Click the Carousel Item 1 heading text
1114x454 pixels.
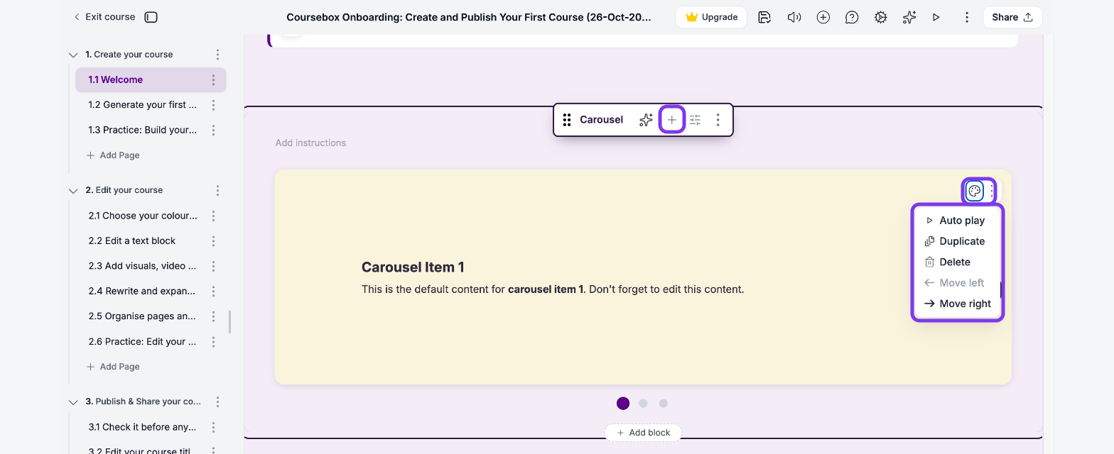[x=413, y=267]
